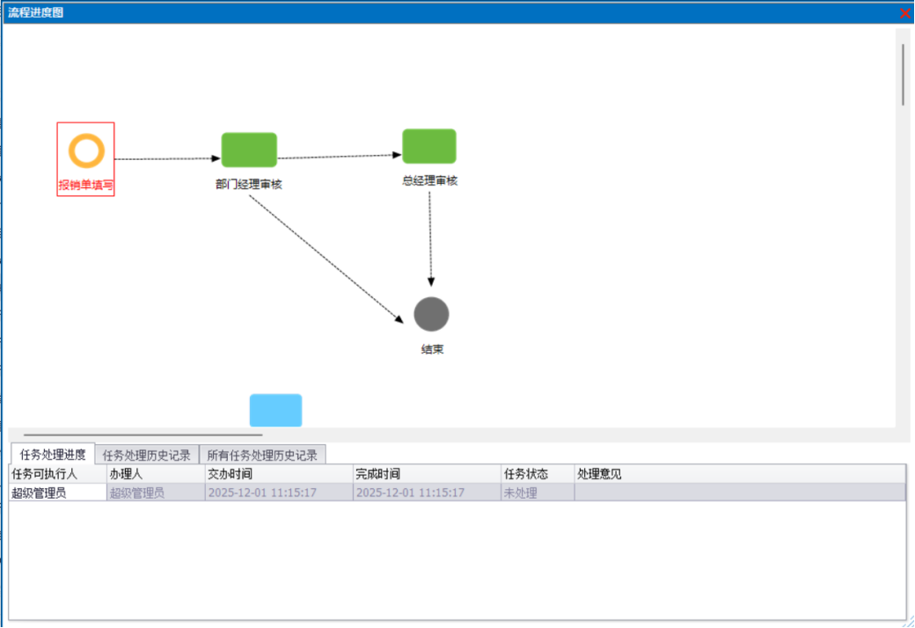Click the 结束 label under gray circle
Viewport: 915px width, 628px height.
tap(432, 349)
